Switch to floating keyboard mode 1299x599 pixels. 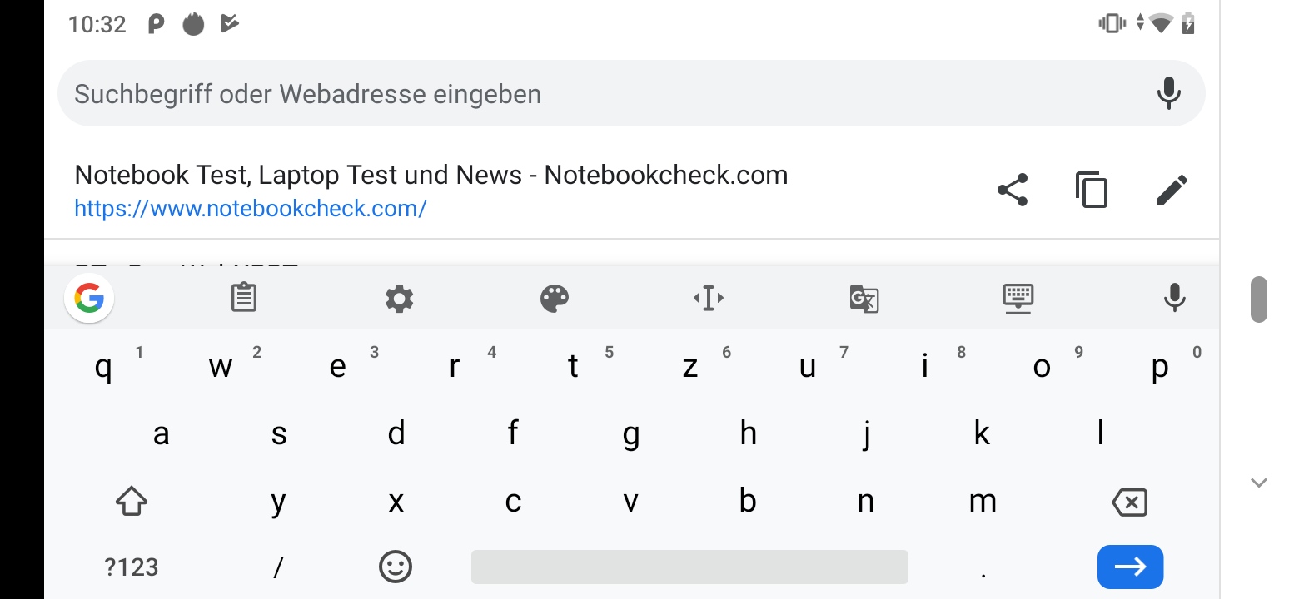click(1018, 298)
